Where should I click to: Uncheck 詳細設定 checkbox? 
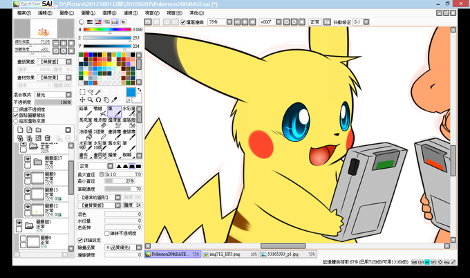[x=80, y=240]
